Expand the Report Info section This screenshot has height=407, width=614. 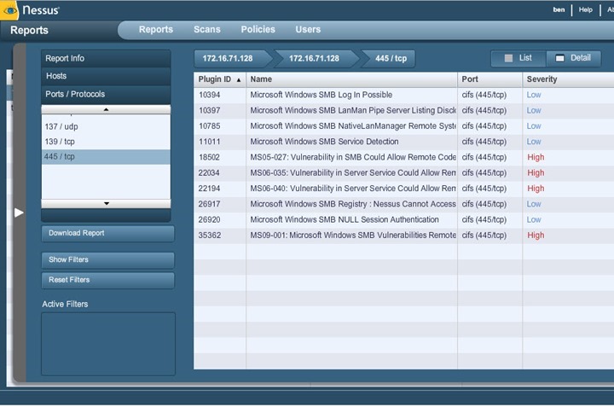(106, 58)
